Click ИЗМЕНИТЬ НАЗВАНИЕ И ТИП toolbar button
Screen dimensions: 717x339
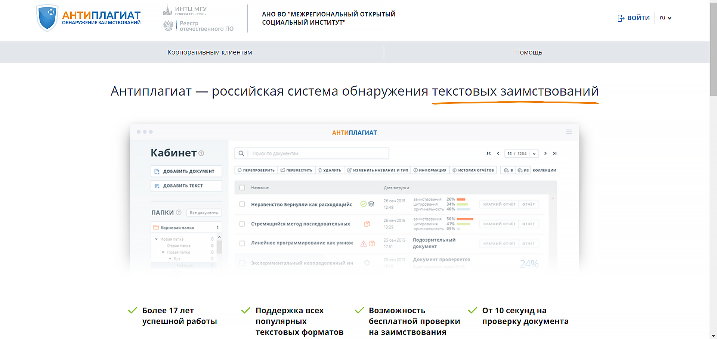pos(377,170)
